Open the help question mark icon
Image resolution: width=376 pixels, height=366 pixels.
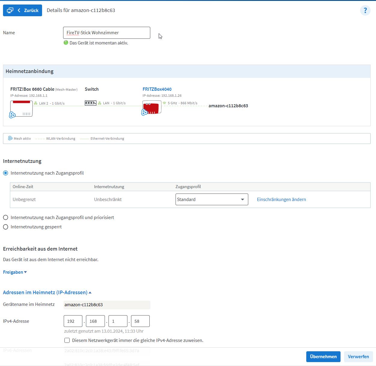365,11
